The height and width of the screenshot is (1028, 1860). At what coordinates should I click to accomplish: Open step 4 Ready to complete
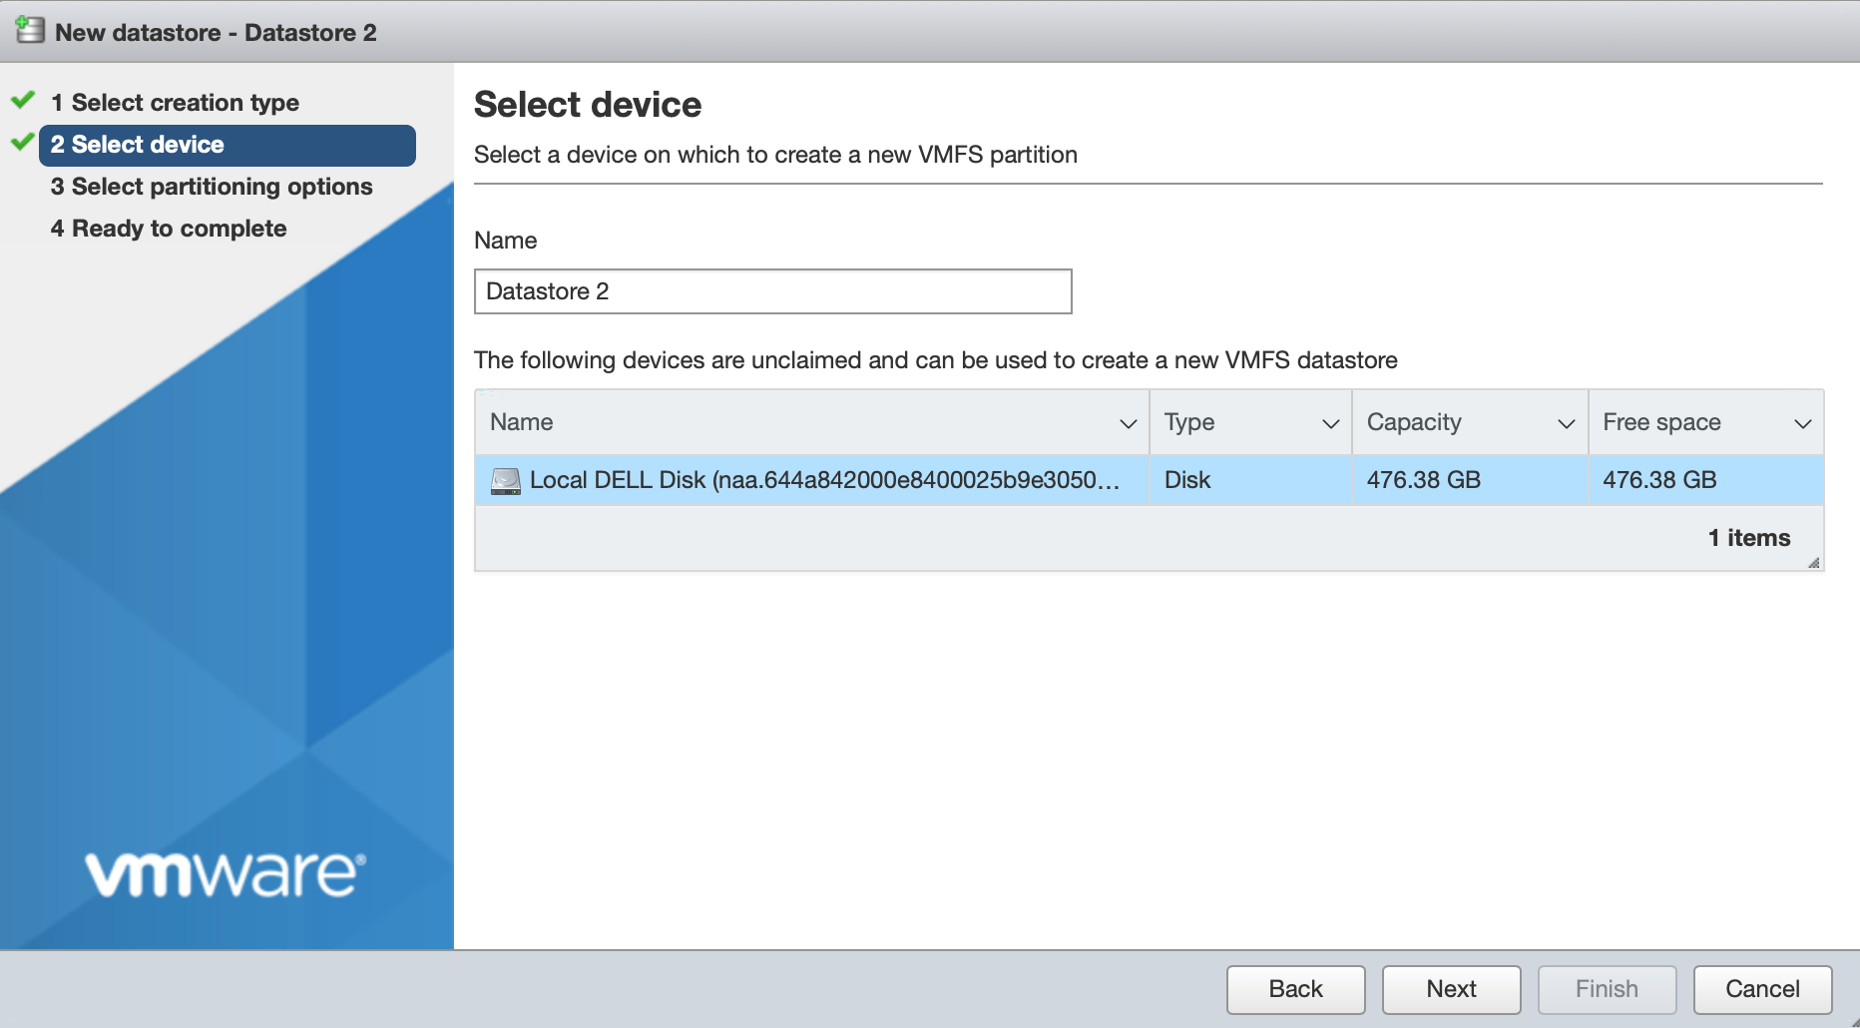coord(179,229)
